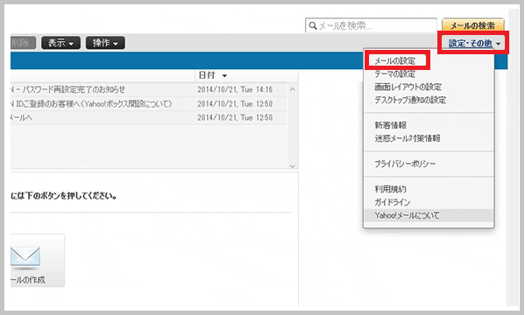Select テーマの設定 menu item
Image resolution: width=525 pixels, height=315 pixels.
394,73
